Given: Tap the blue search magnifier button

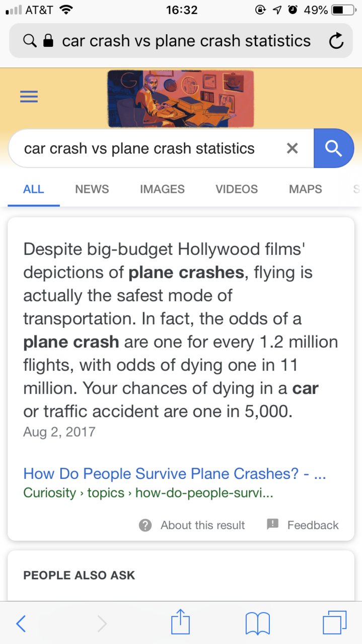Looking at the screenshot, I should tap(333, 148).
